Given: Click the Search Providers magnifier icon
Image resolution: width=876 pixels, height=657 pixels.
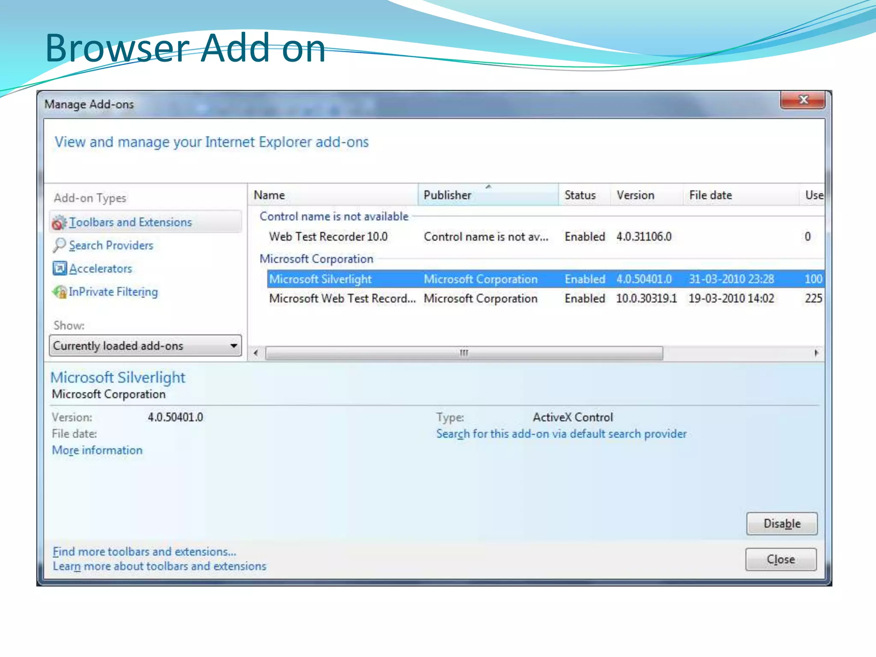Looking at the screenshot, I should tap(59, 245).
